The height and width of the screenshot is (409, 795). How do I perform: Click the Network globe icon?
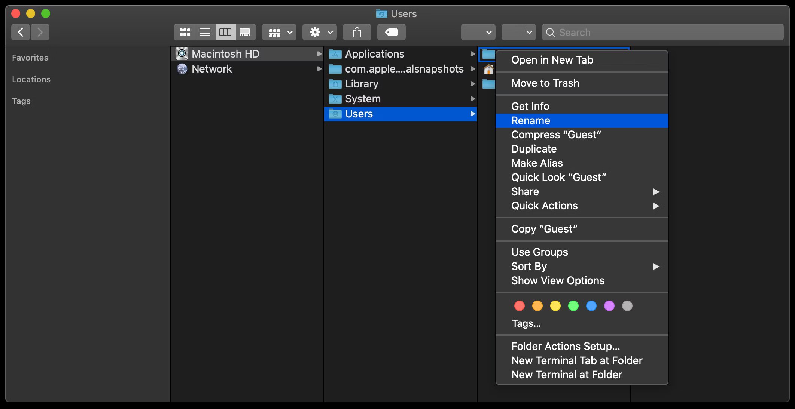(x=182, y=69)
